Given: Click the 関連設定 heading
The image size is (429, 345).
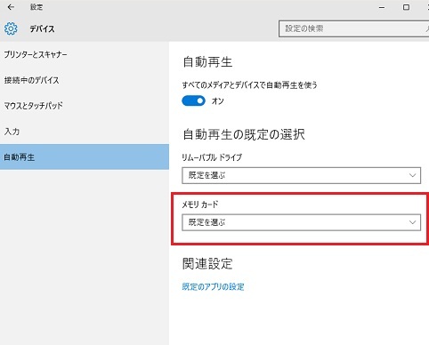Looking at the screenshot, I should point(207,263).
